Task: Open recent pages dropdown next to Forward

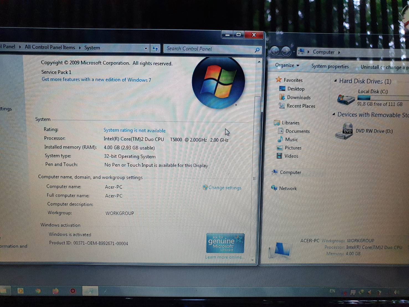Action: pos(294,52)
